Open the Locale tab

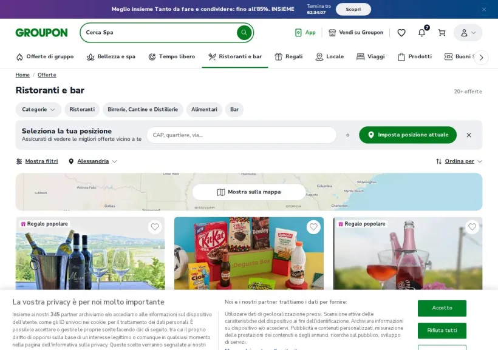pyautogui.click(x=330, y=56)
